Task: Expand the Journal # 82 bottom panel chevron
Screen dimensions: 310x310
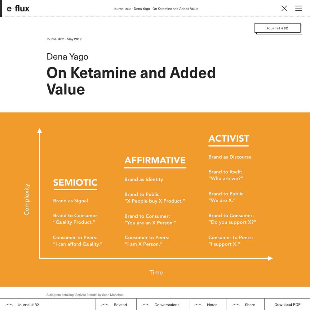Action: pyautogui.click(x=9, y=305)
